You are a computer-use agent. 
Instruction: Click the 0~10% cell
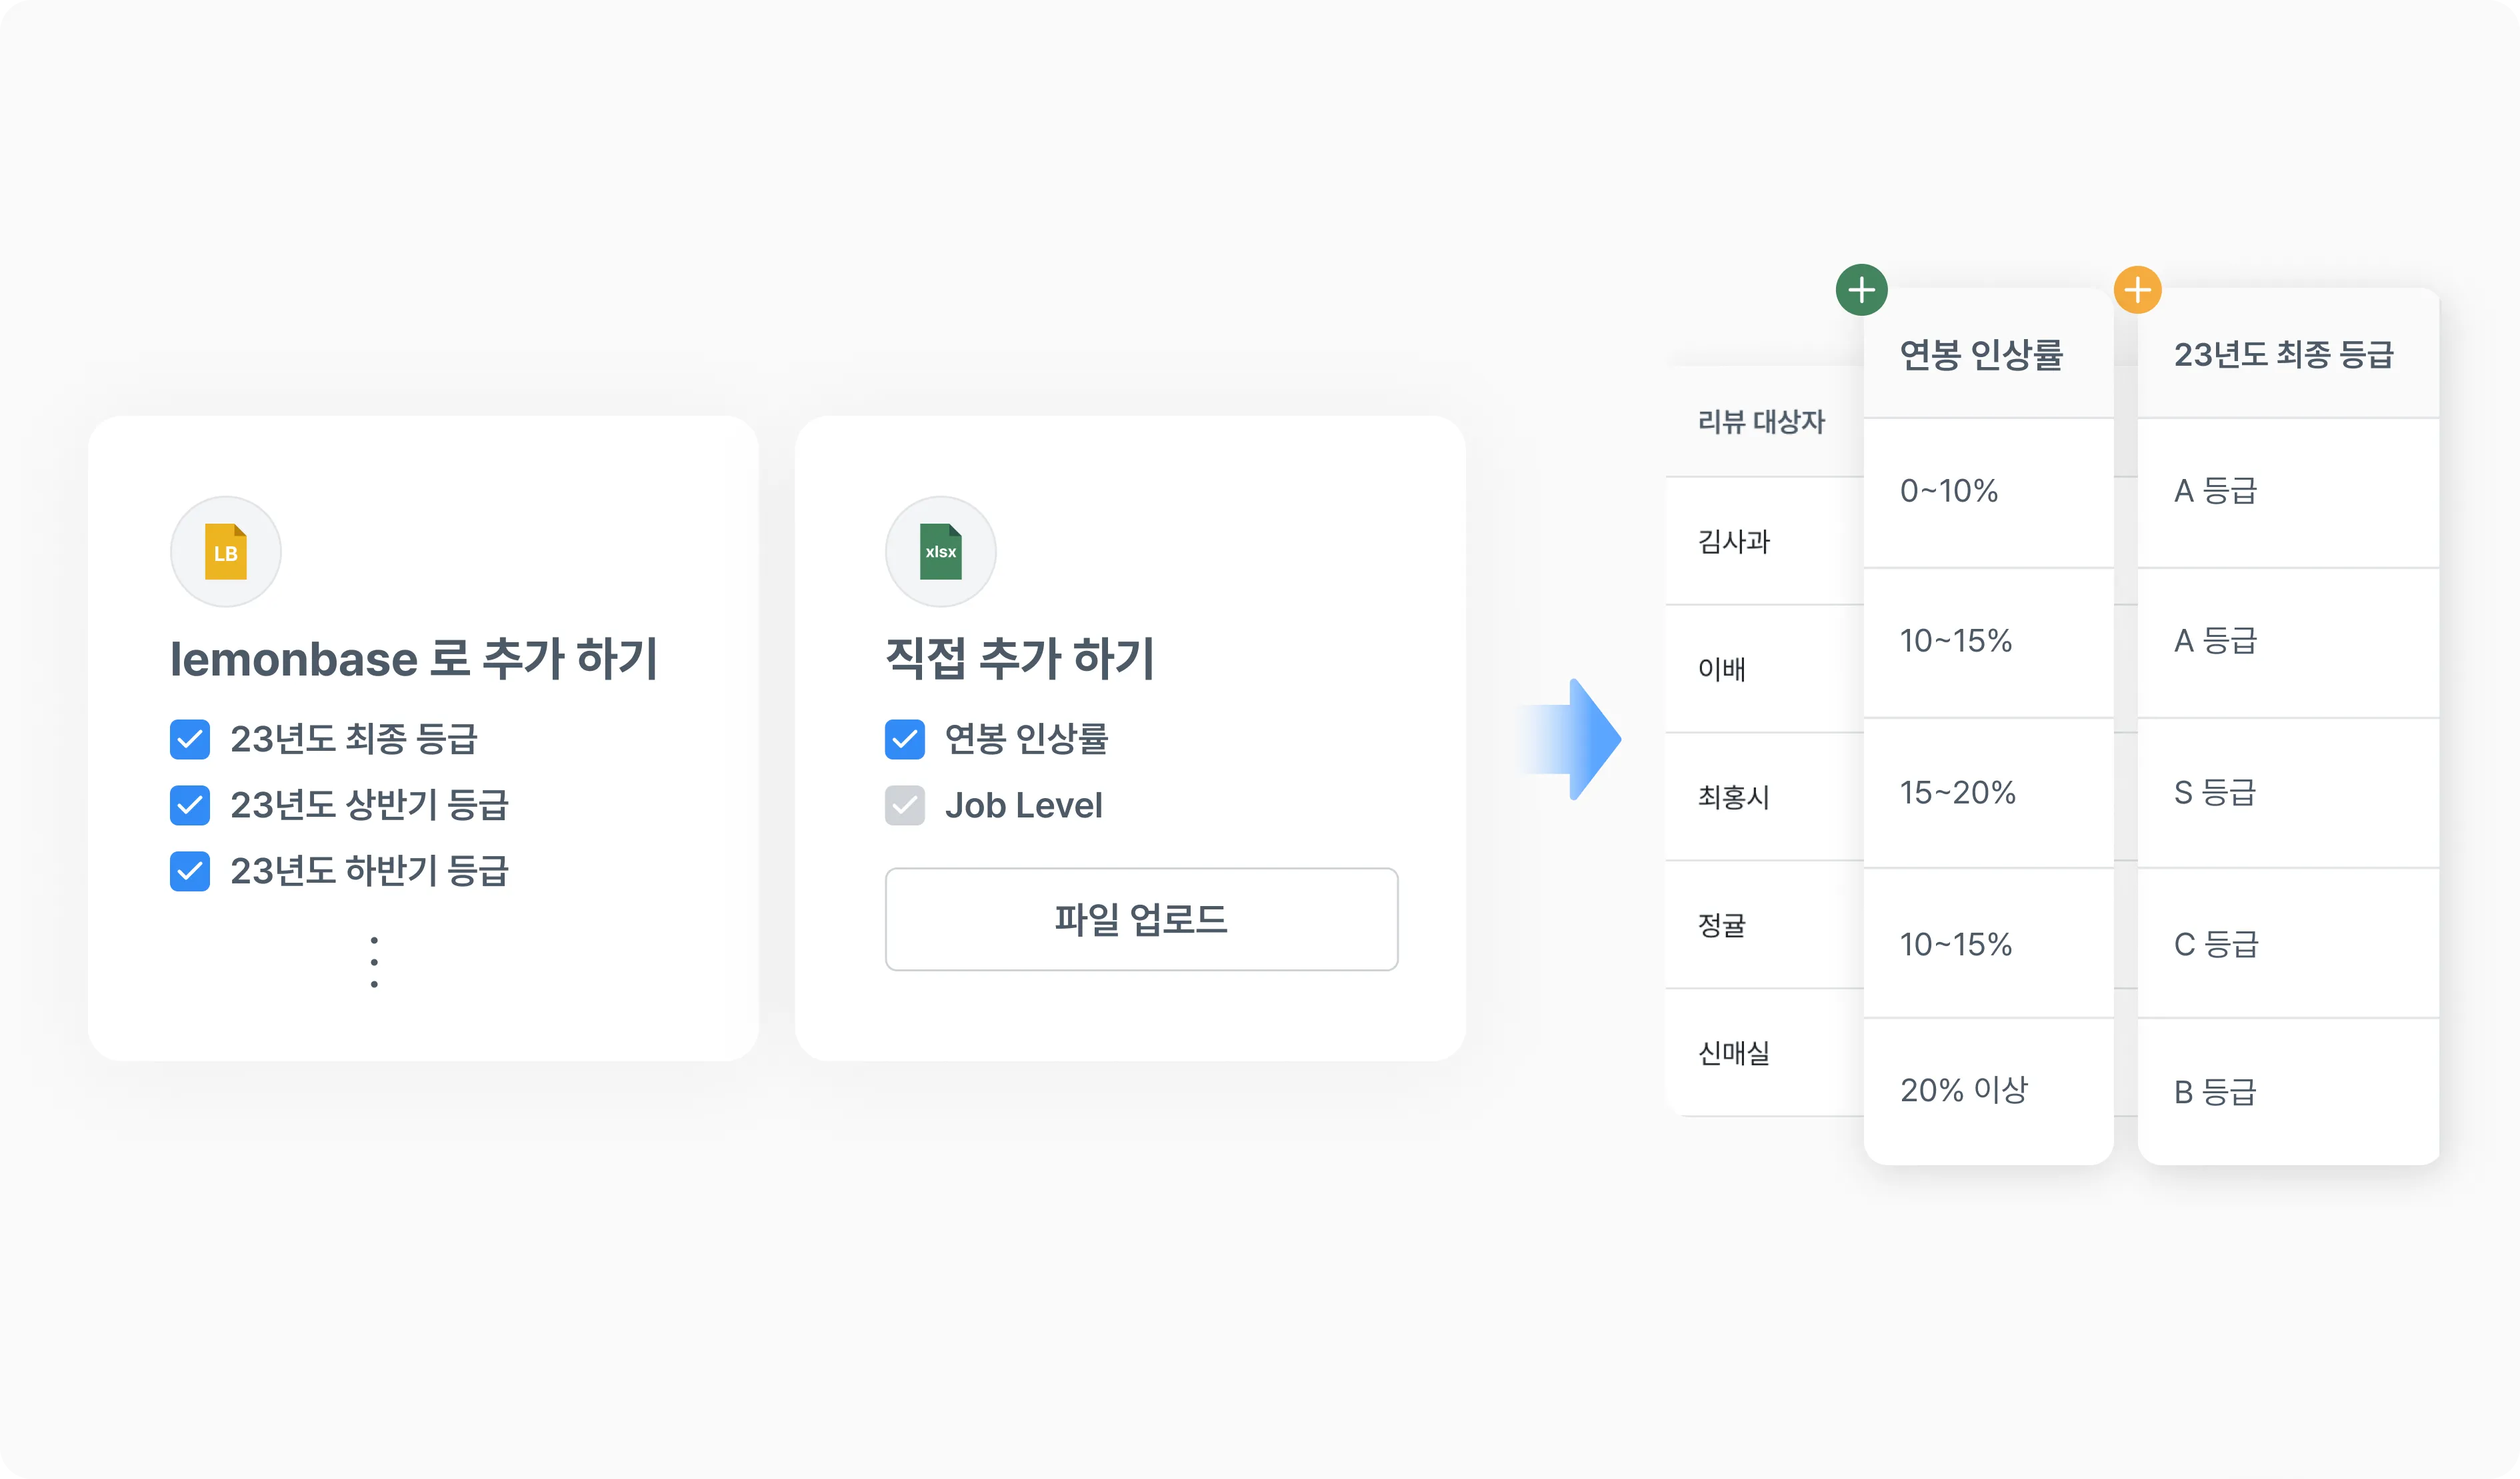[x=1989, y=492]
